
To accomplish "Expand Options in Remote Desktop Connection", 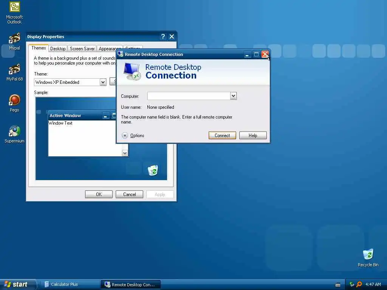I will tap(133, 136).
